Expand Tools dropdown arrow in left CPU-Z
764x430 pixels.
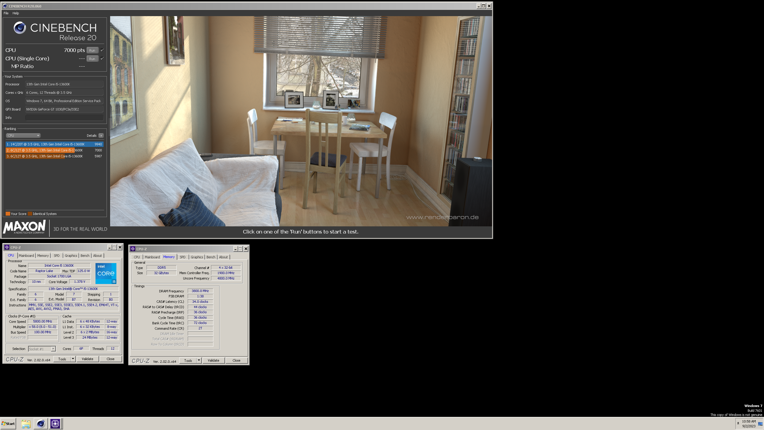point(73,359)
